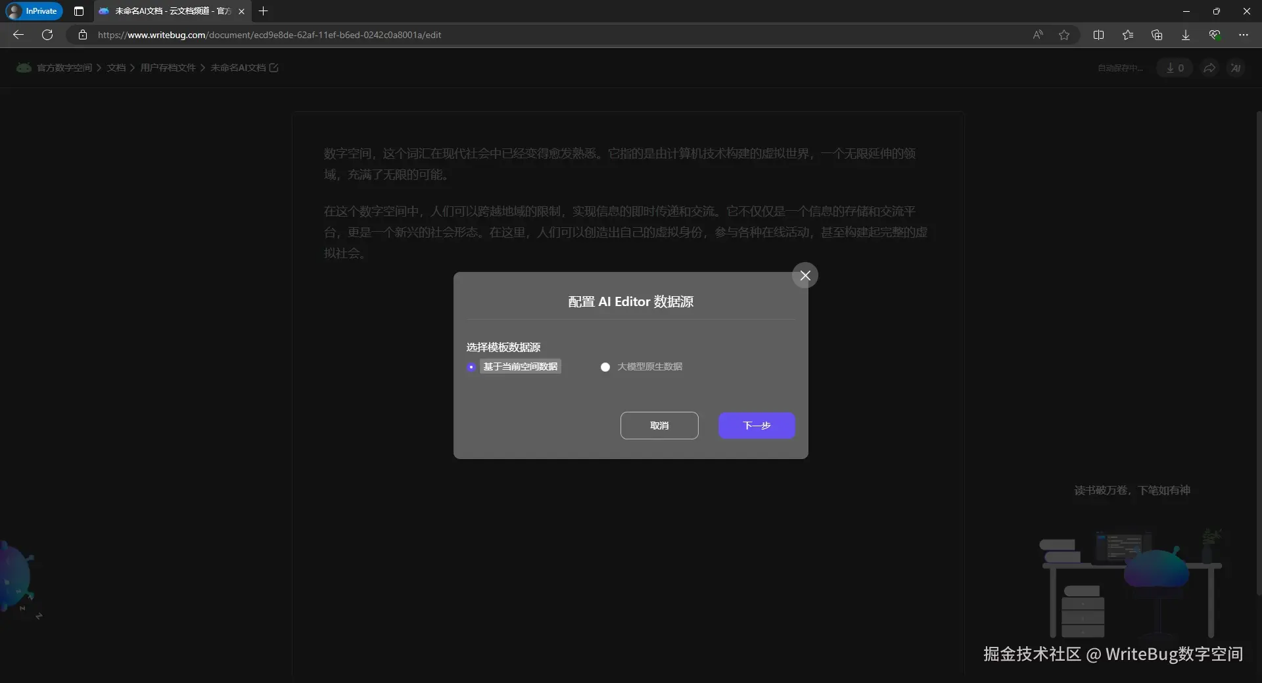Click the favorites star in the address bar
This screenshot has width=1262, height=683.
pos(1064,35)
